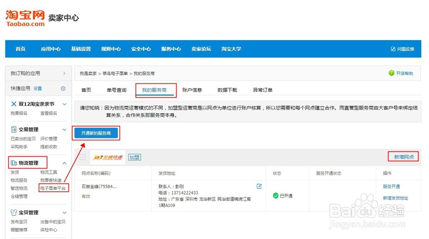Open 发货 under 物流管理
429x239 pixels.
15,172
